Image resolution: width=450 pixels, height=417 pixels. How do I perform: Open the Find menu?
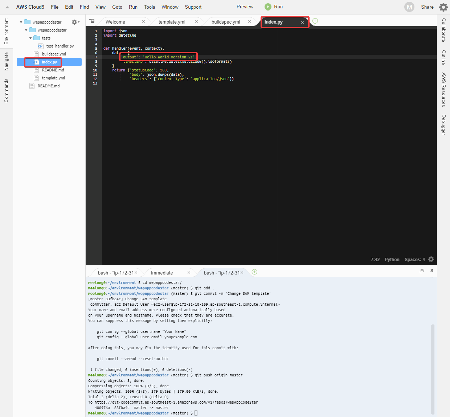[x=84, y=7]
